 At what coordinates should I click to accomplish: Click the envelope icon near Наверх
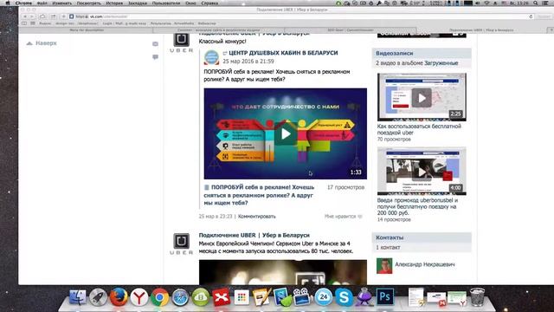[x=155, y=44]
